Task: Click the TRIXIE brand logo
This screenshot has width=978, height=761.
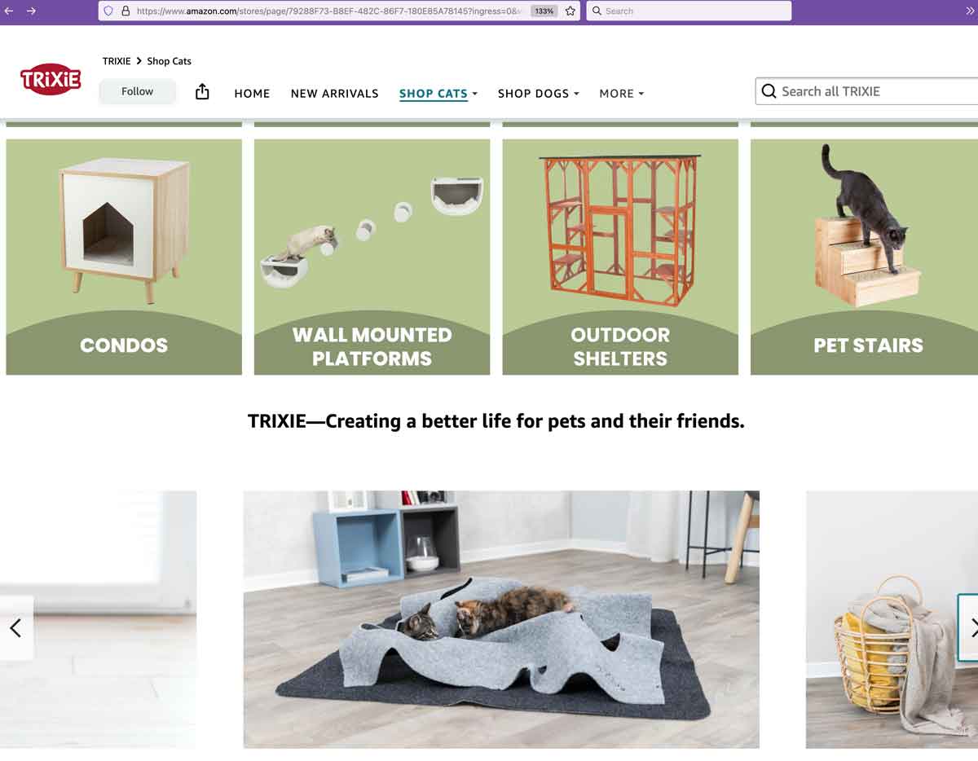Action: [x=51, y=79]
